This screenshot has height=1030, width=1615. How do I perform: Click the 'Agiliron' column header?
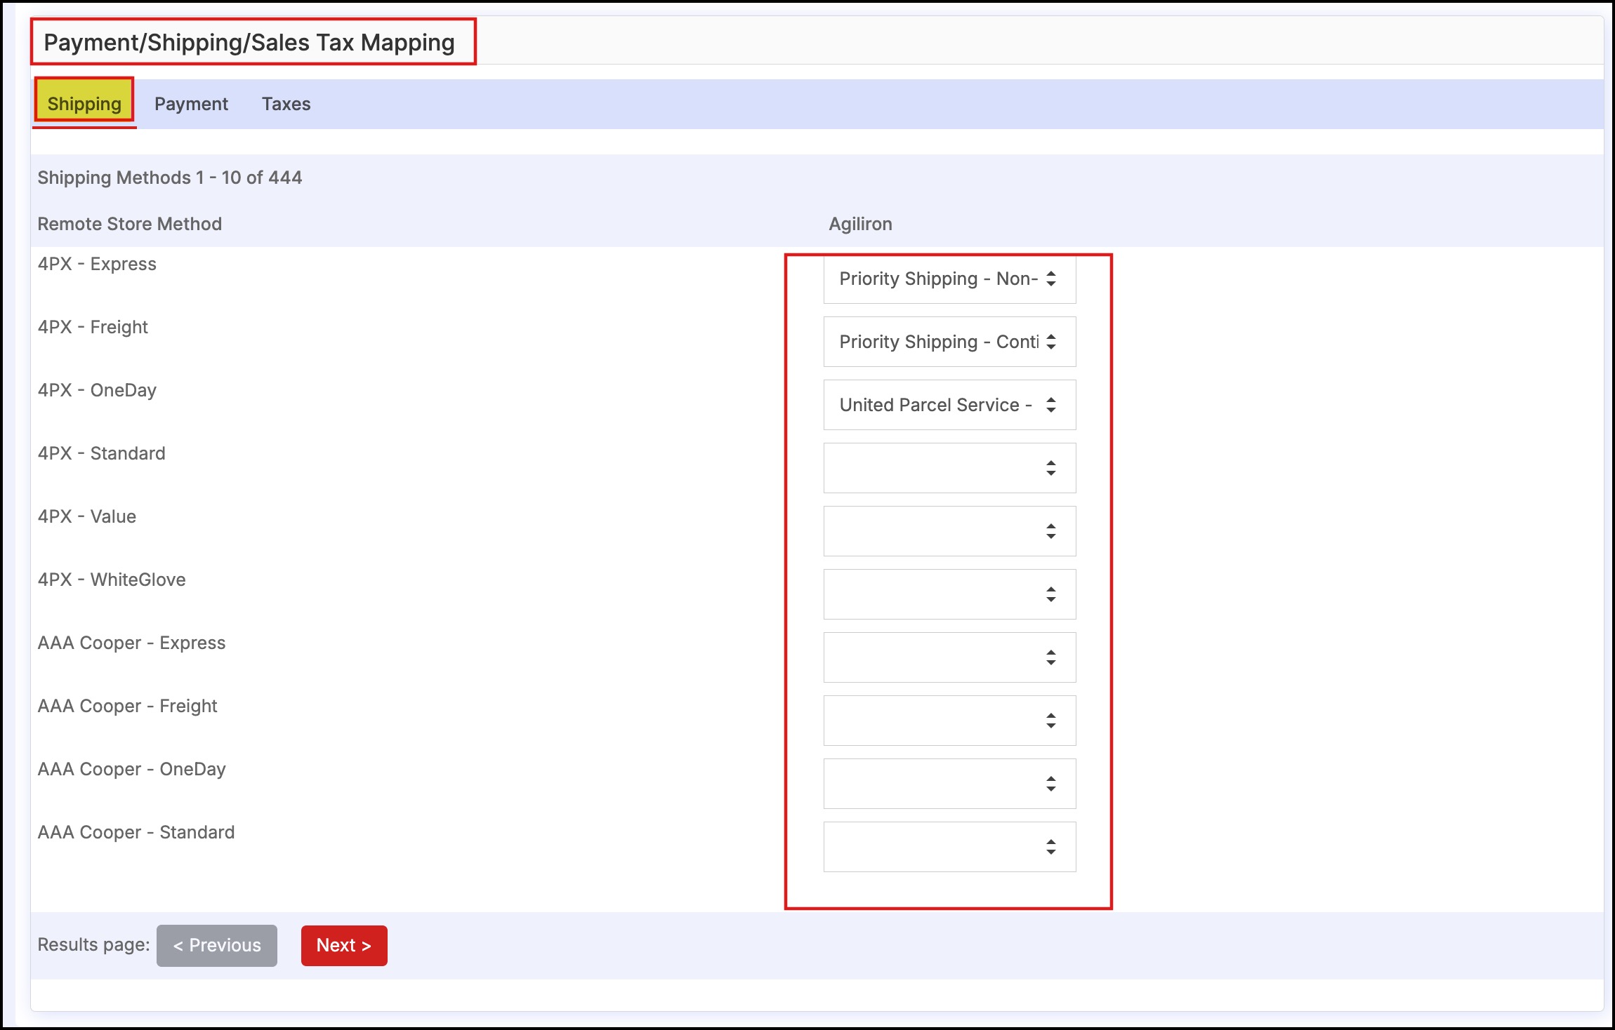(x=860, y=224)
